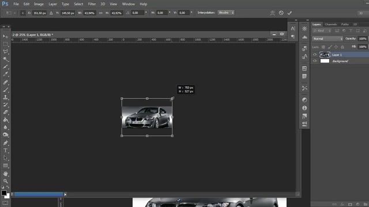This screenshot has width=369, height=207.
Task: Select the Spot Healing Brush tool
Action: (5, 82)
